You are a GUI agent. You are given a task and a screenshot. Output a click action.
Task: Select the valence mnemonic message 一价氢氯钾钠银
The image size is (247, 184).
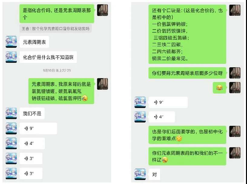(x=187, y=34)
